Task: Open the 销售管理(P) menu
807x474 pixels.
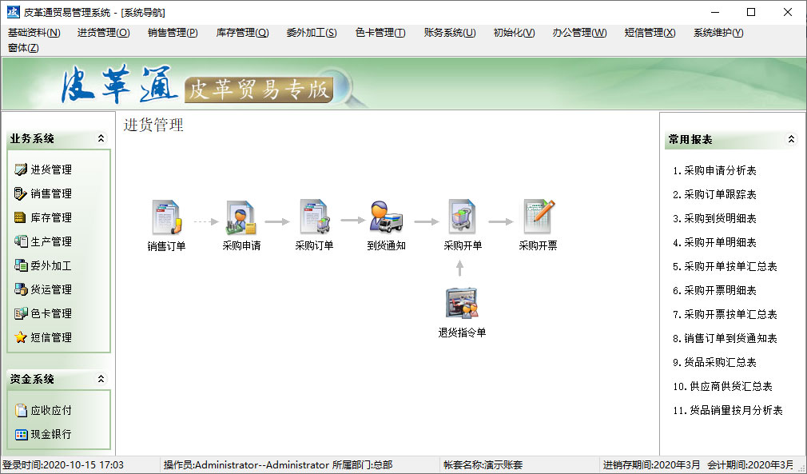Action: point(173,33)
